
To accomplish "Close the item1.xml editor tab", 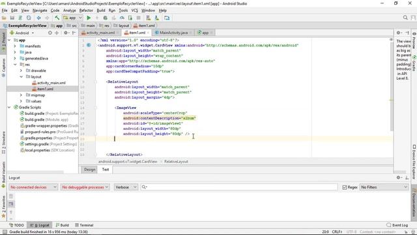I will click(x=148, y=33).
